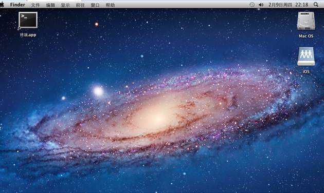Click the date and time 2月9日周四 22:18
The width and height of the screenshot is (324, 193).
tap(288, 5)
